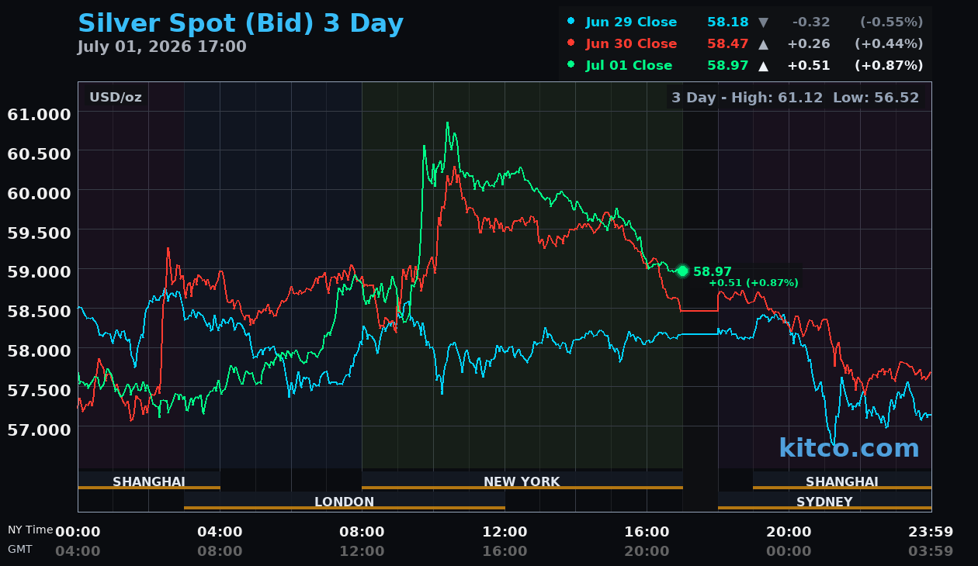Click the up arrow beside 58.47
Image resolution: width=978 pixels, height=566 pixels.
coord(763,44)
